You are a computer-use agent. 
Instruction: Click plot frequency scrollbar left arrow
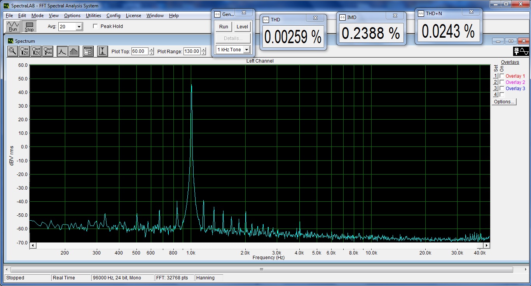[33, 246]
